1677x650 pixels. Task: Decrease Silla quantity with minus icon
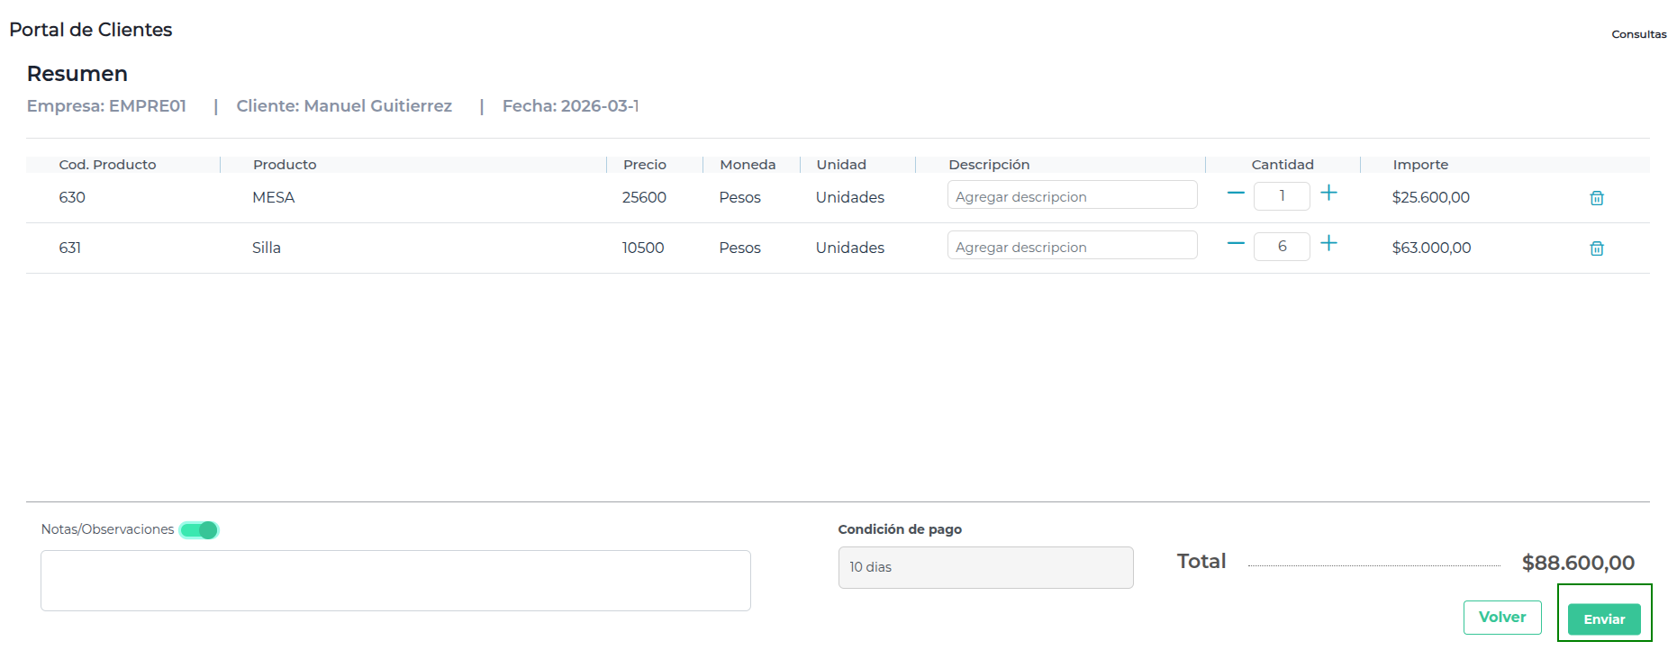[1236, 244]
